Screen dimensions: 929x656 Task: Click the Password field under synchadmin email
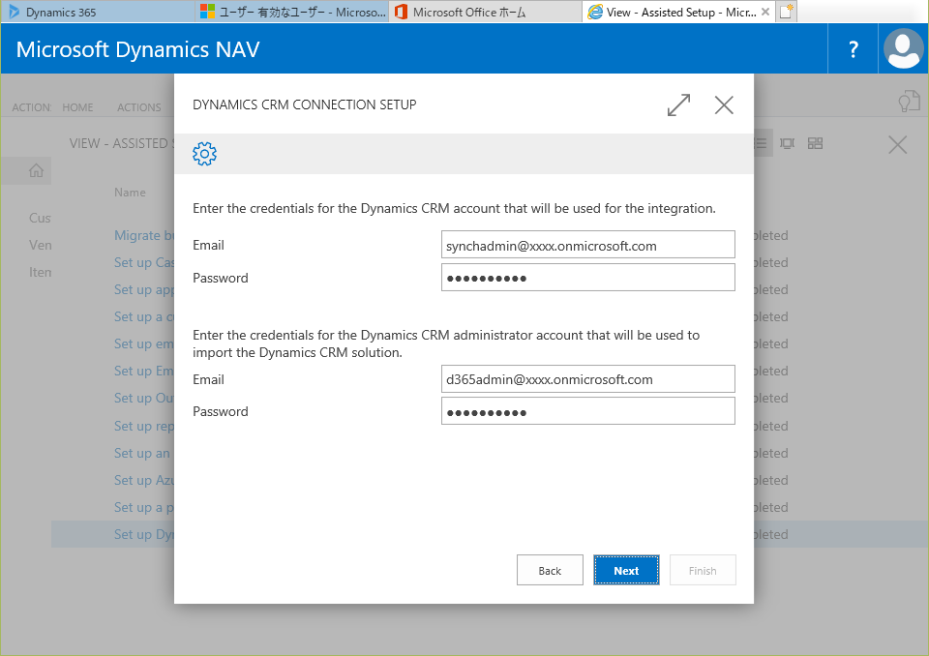click(x=587, y=278)
